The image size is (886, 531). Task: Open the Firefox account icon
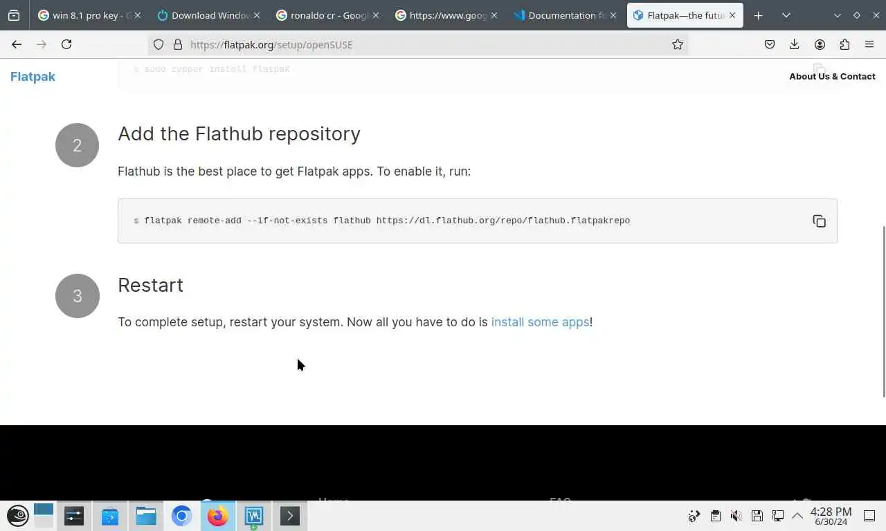[x=820, y=44]
